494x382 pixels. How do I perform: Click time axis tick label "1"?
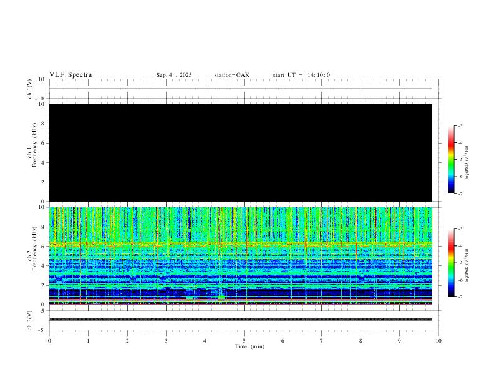click(x=88, y=341)
